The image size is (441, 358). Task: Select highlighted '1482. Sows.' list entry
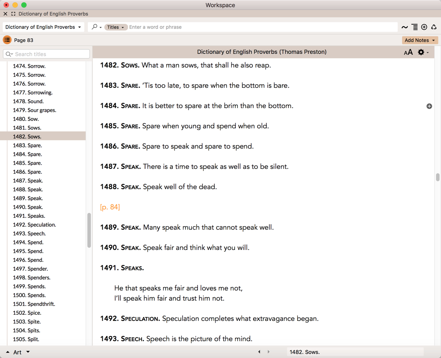43,136
